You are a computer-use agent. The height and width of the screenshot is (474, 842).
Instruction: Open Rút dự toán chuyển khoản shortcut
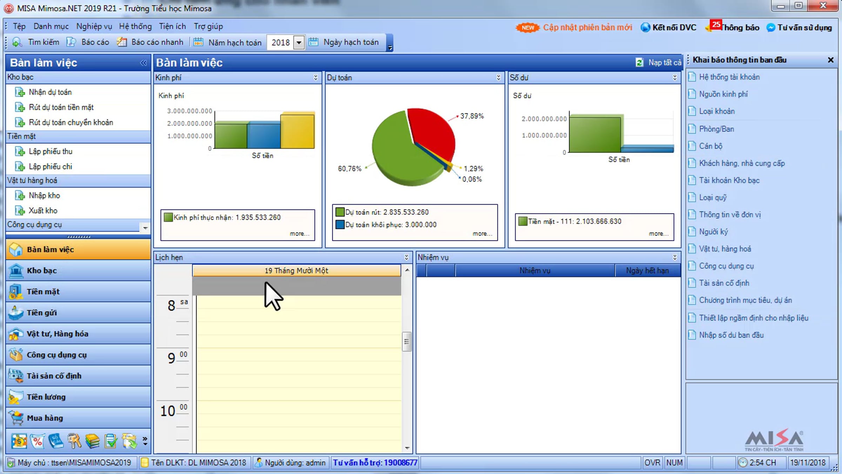click(x=71, y=123)
